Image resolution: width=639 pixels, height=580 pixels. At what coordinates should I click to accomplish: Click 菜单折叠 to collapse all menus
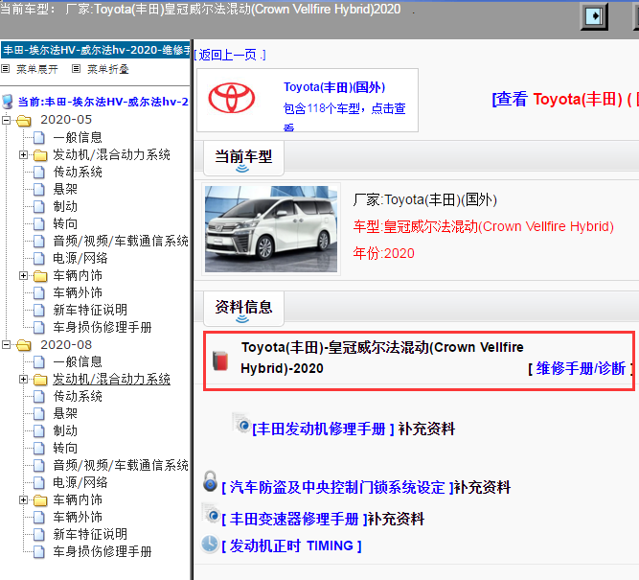[108, 69]
